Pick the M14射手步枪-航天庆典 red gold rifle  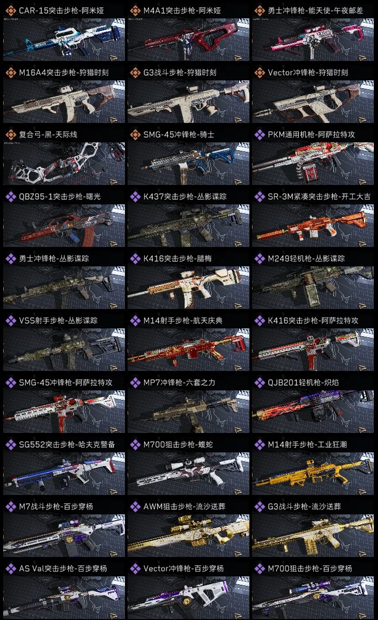click(x=188, y=349)
